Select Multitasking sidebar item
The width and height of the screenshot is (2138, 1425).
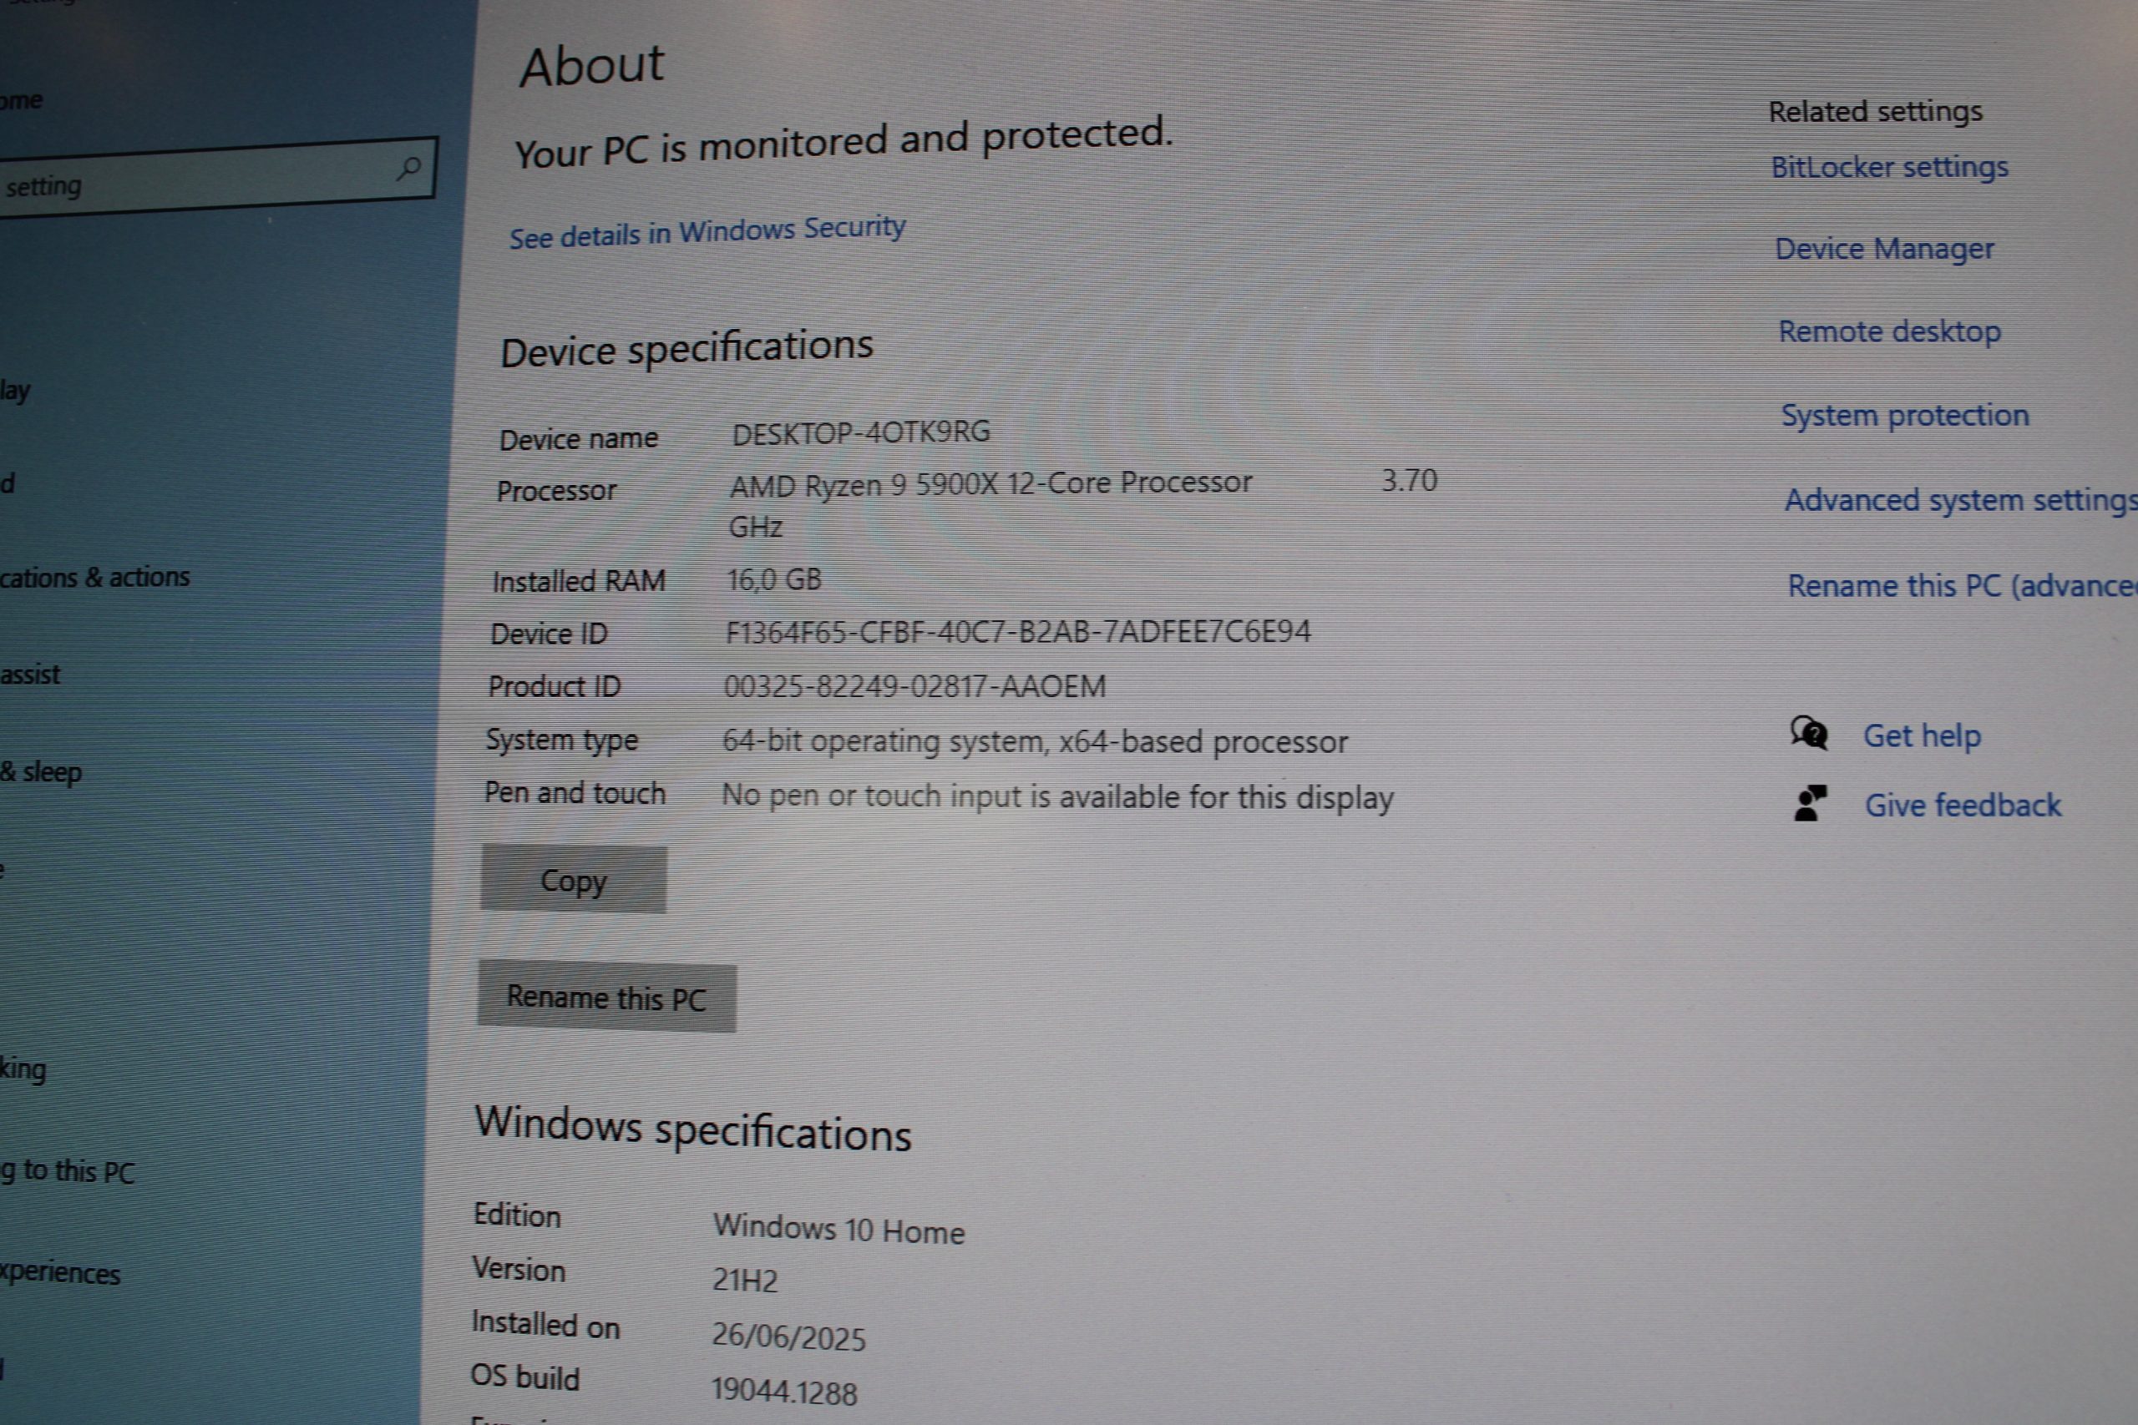click(23, 1069)
